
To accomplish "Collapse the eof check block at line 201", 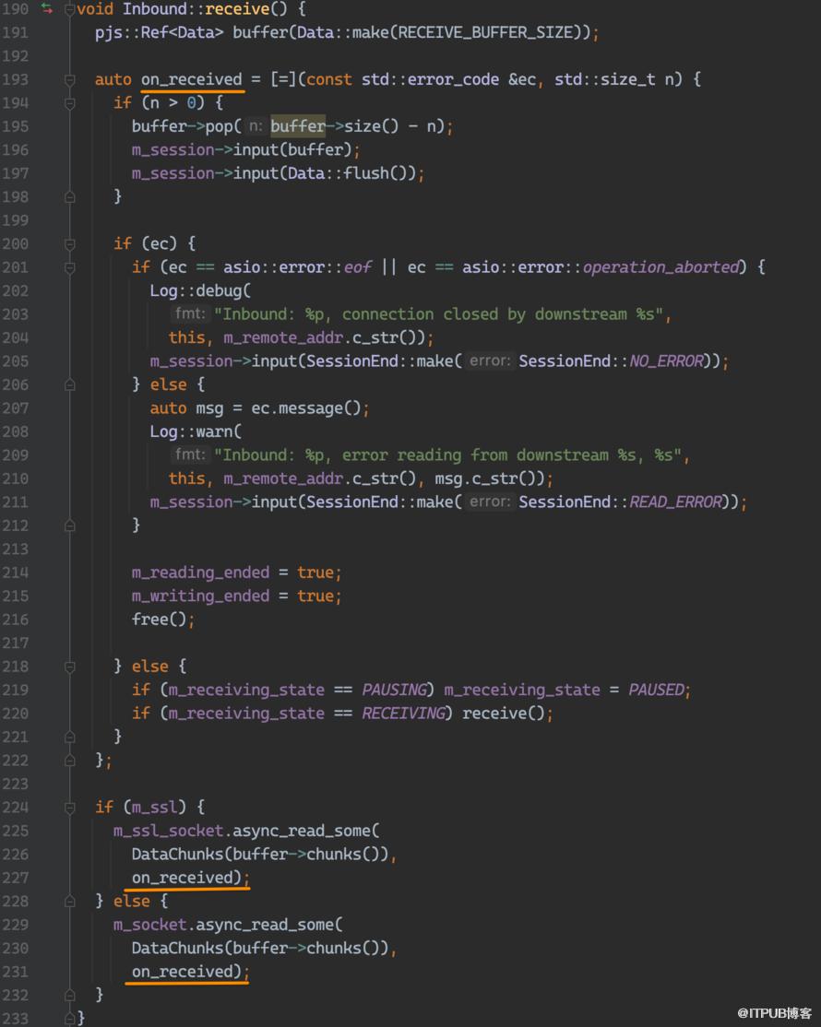I will 69,268.
